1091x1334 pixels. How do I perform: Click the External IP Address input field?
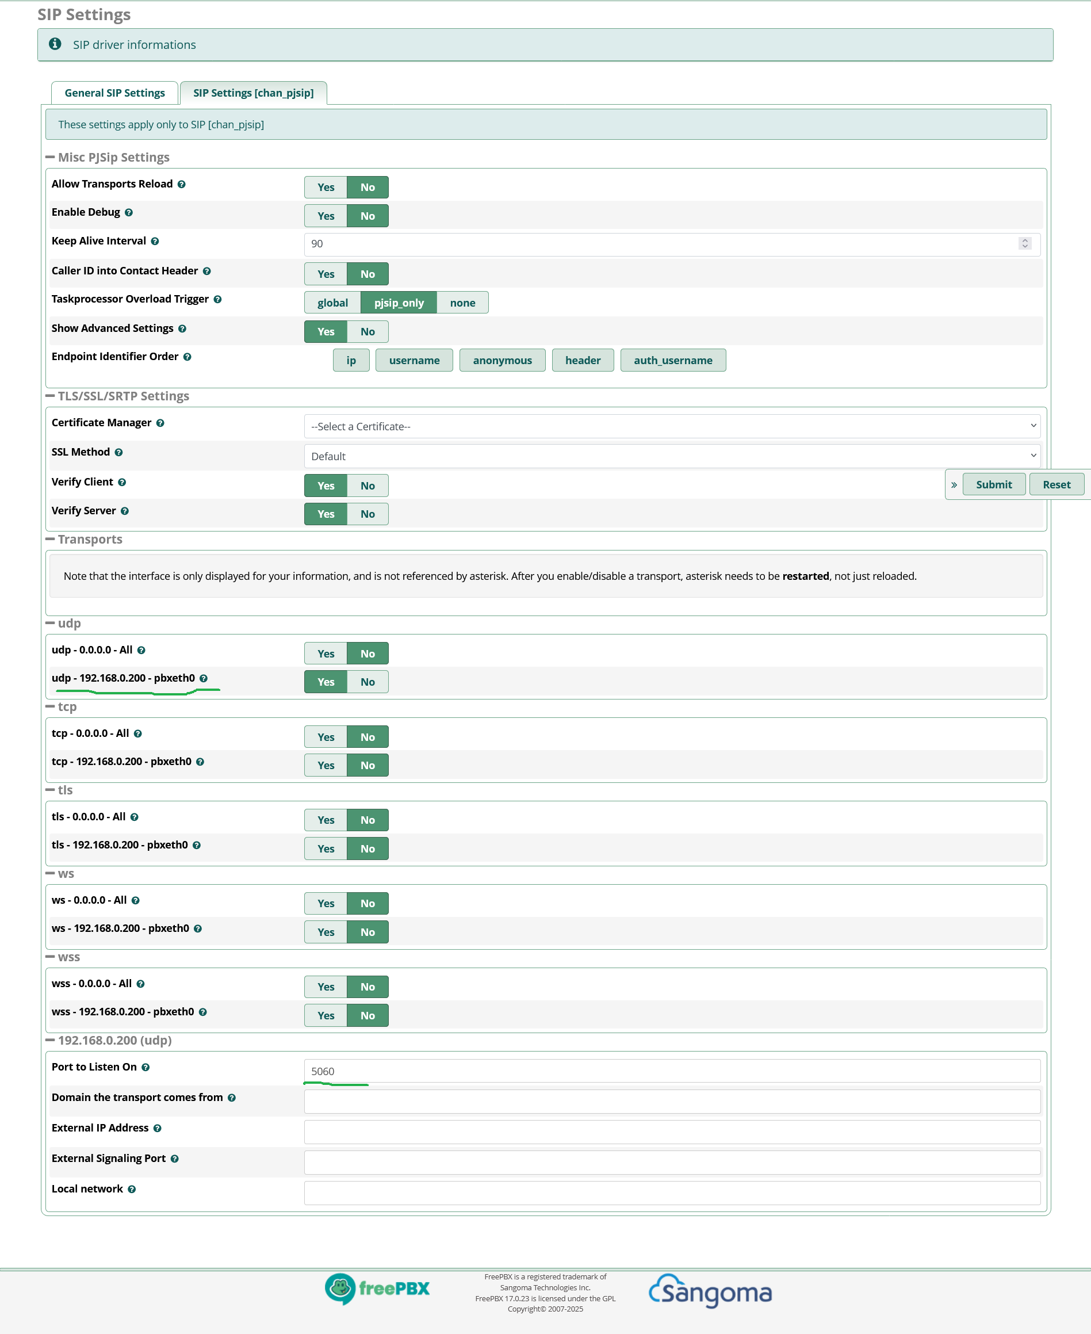point(671,1132)
